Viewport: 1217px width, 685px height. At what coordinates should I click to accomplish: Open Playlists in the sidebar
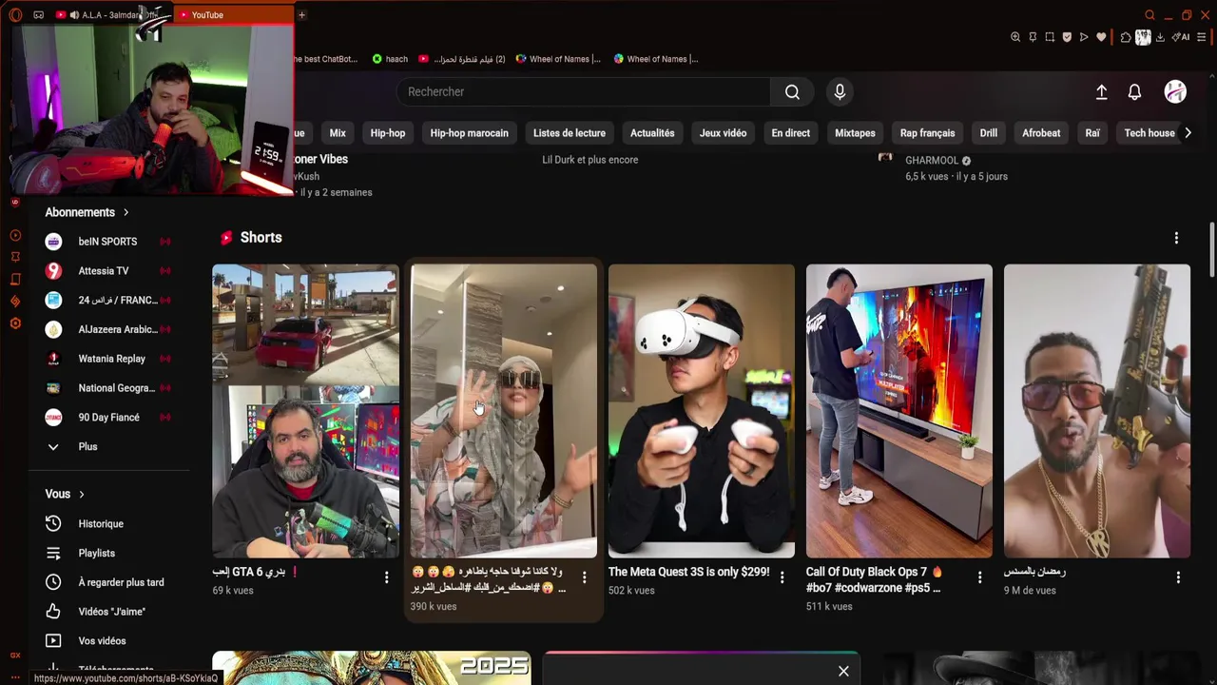108,553
